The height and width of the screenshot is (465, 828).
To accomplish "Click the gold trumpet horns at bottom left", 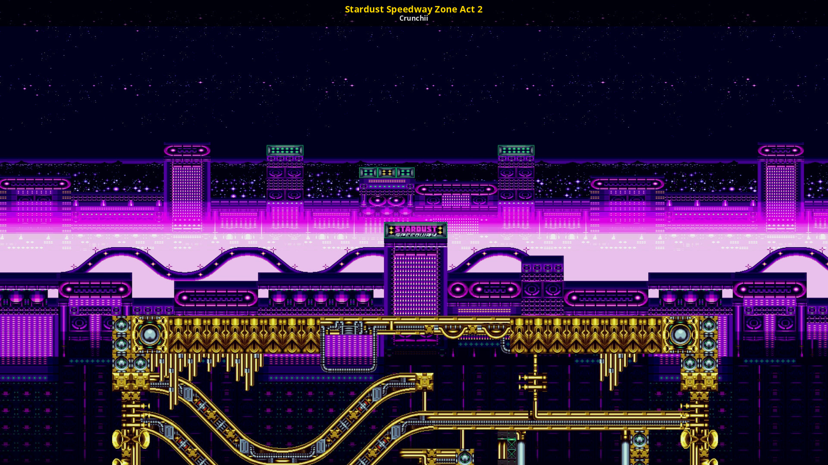I will click(x=131, y=439).
